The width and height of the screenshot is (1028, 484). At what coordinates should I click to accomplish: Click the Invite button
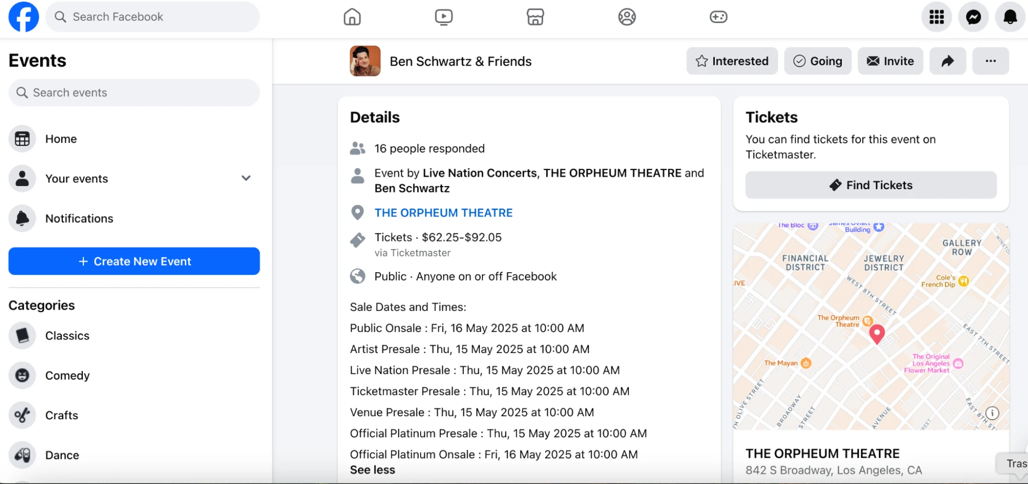890,61
